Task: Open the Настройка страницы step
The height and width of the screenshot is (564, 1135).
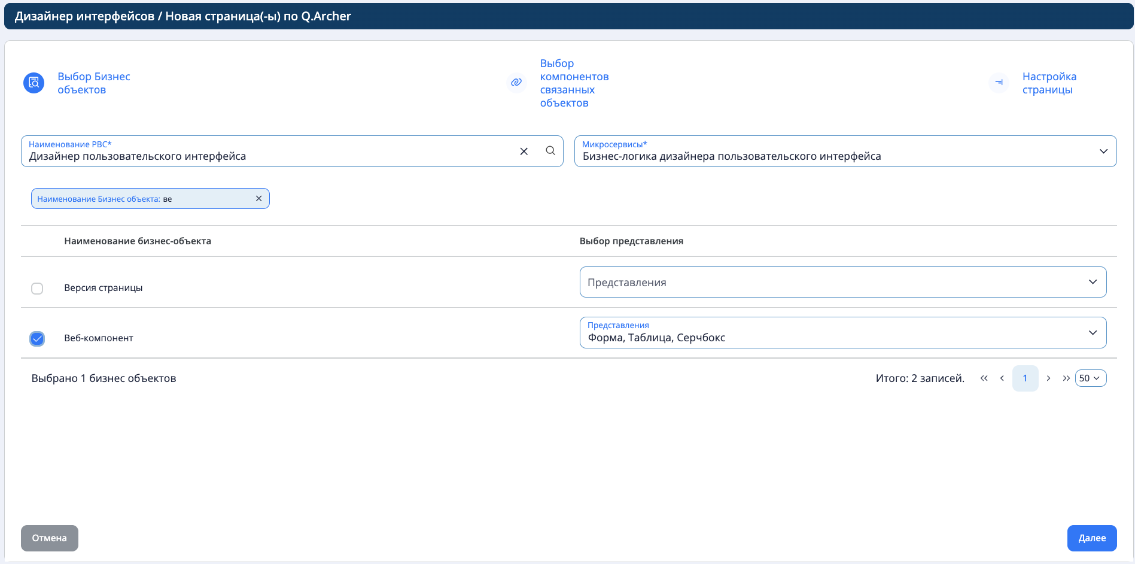Action: point(1049,83)
